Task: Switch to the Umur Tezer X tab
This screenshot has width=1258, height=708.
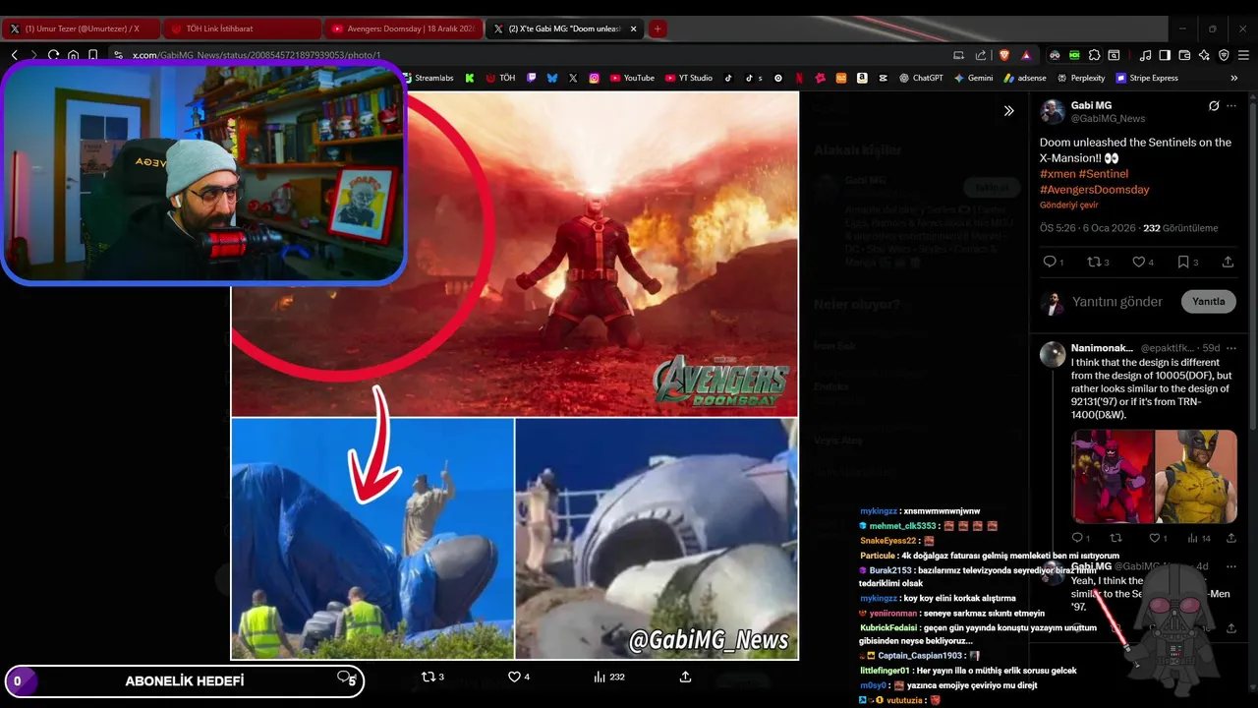Action: (81, 29)
